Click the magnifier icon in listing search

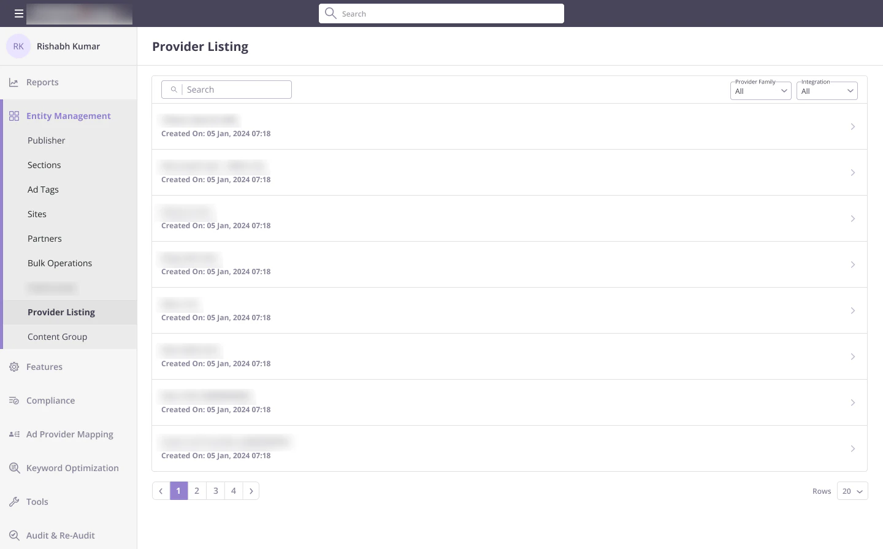pyautogui.click(x=174, y=90)
